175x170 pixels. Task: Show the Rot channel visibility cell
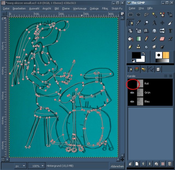tap(132, 84)
